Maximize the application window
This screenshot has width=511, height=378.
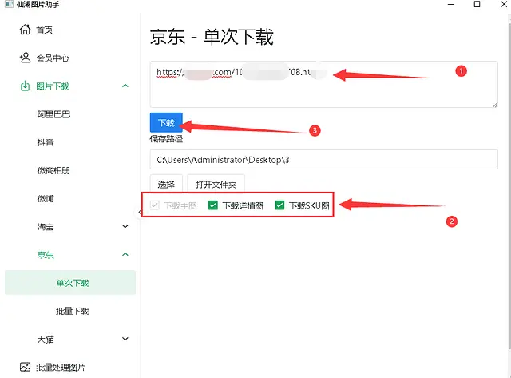click(477, 4)
